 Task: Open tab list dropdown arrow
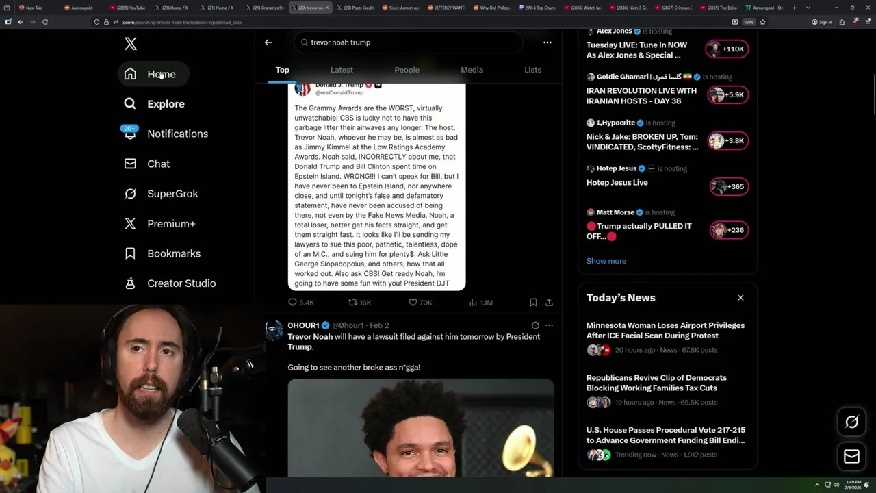point(808,8)
